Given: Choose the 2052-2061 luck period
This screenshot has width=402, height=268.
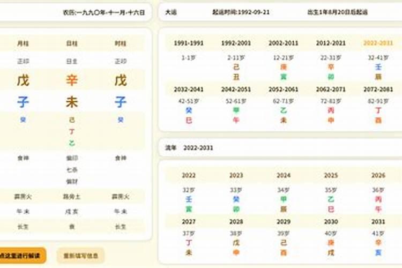Looking at the screenshot, I should click(x=284, y=90).
